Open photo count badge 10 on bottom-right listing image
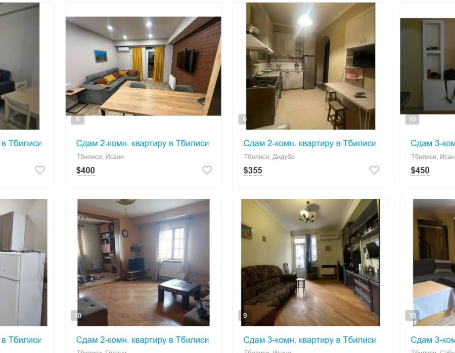Viewport: 455px width, 353px height. tap(412, 315)
